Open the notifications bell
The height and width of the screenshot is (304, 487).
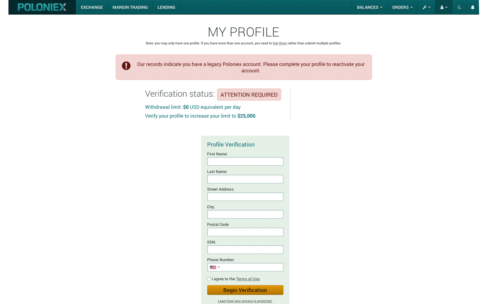click(473, 7)
